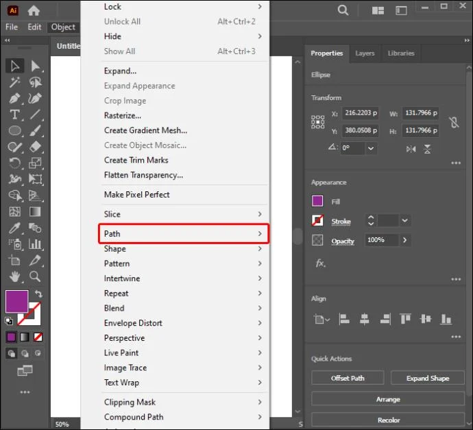Screen dimensions: 473x430
Task: Select the Magic Wand tool
Action: click(x=15, y=82)
